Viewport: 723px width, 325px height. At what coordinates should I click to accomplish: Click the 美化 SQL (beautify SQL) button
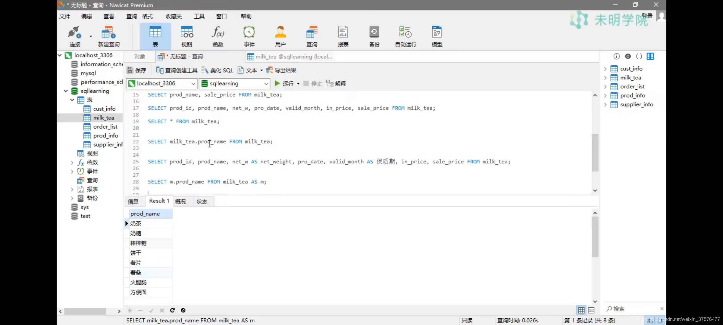click(218, 70)
